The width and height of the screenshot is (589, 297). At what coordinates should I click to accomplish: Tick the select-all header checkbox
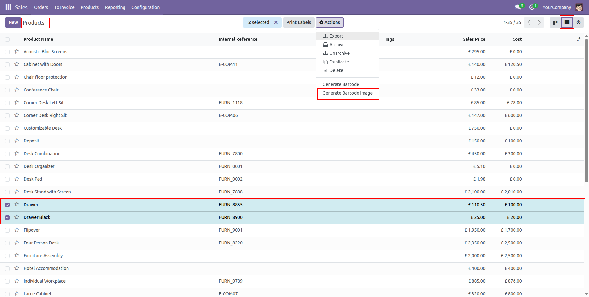pyautogui.click(x=7, y=40)
